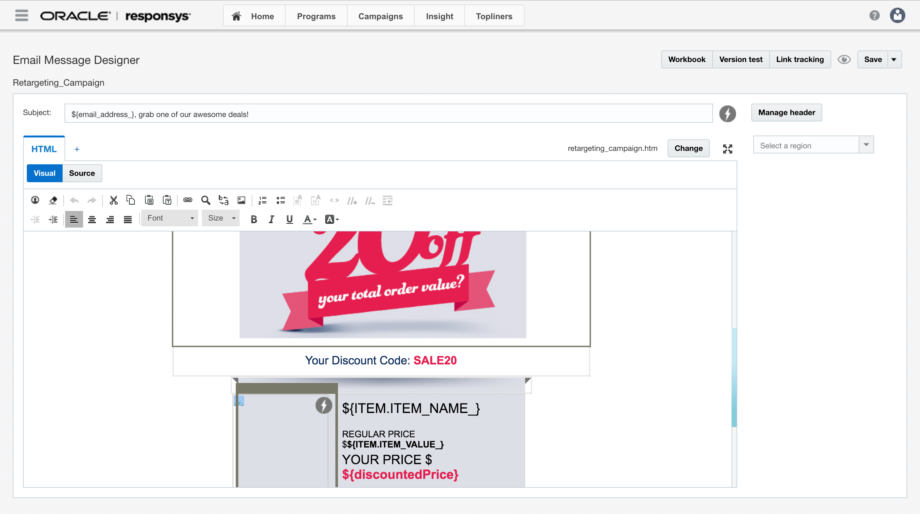Insert a numbered list
This screenshot has width=920, height=514.
coord(263,200)
